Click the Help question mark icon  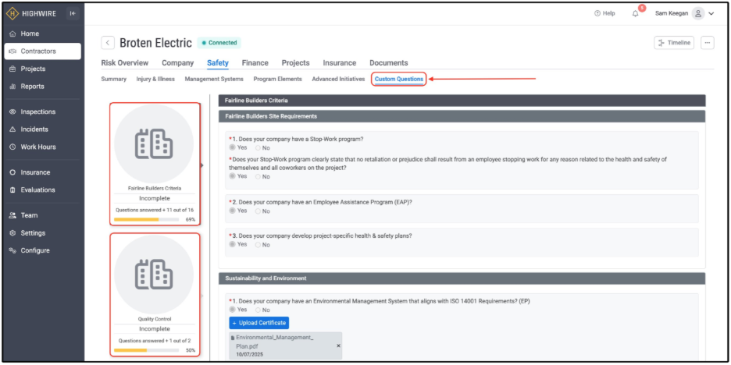597,13
